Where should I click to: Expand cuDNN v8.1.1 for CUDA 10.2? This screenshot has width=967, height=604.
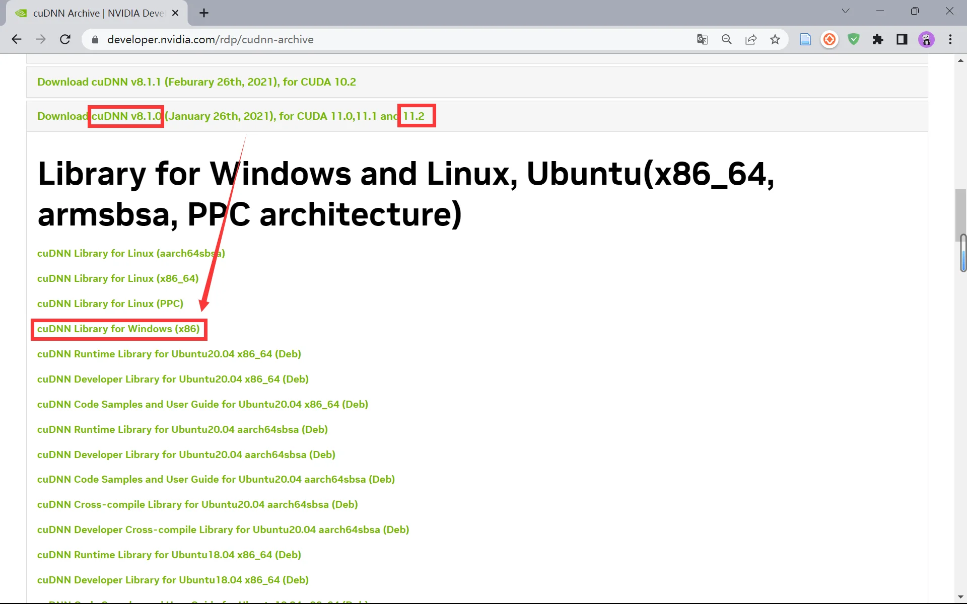point(196,82)
